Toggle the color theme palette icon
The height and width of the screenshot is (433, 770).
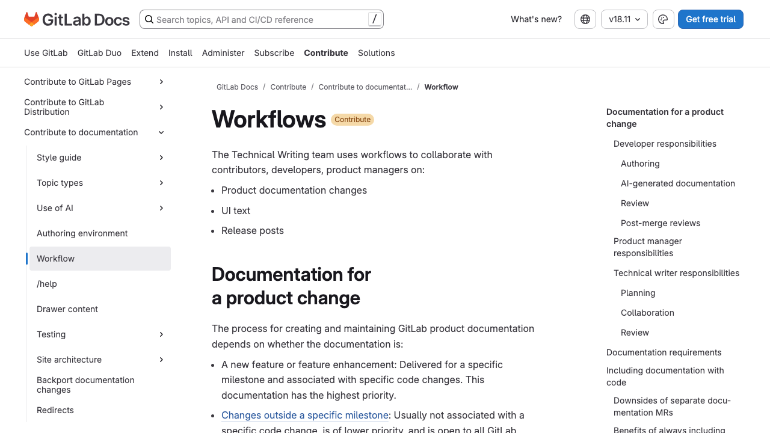[x=663, y=19]
